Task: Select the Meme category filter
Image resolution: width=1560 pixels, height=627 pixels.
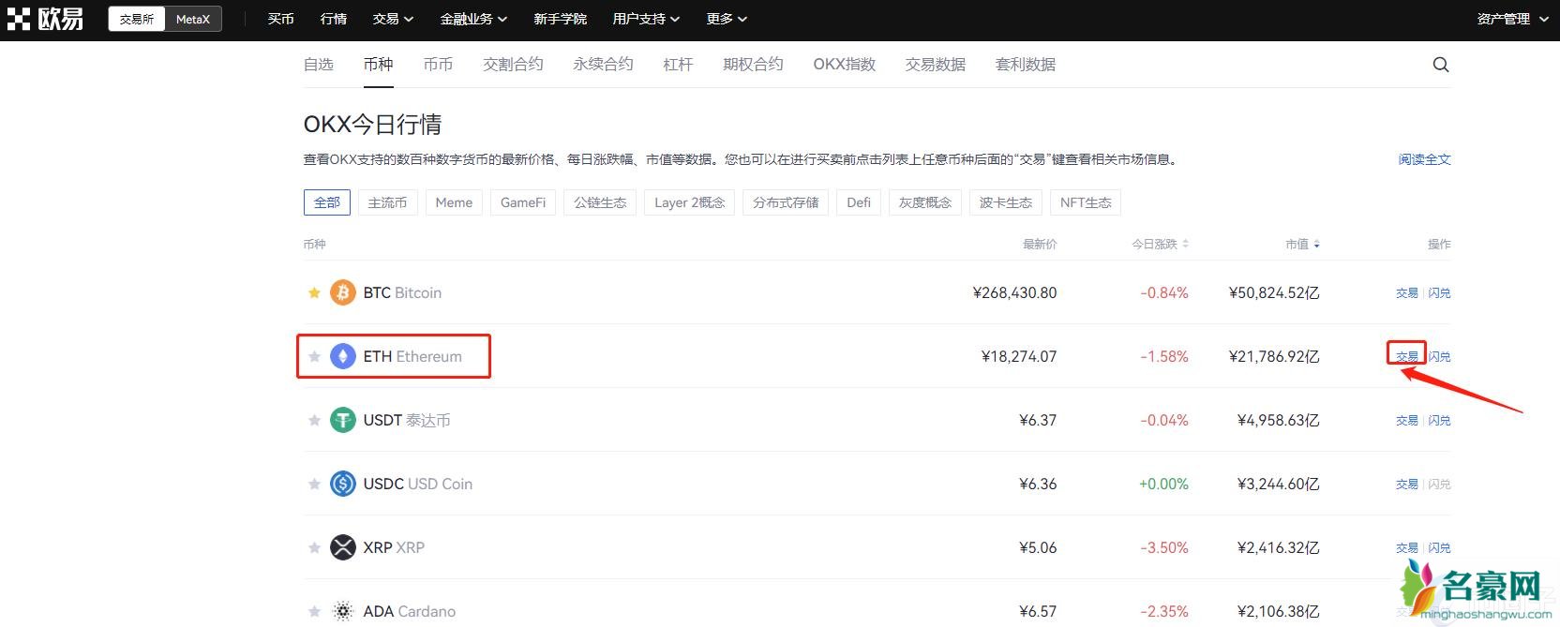Action: coord(454,202)
